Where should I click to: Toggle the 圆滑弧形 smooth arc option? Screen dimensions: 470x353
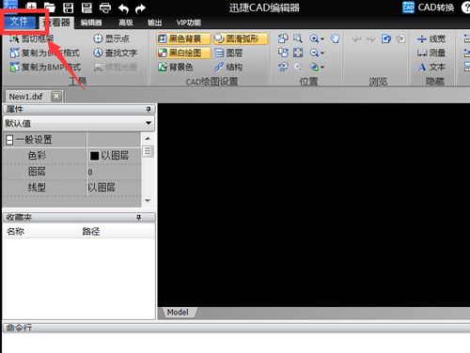(241, 38)
